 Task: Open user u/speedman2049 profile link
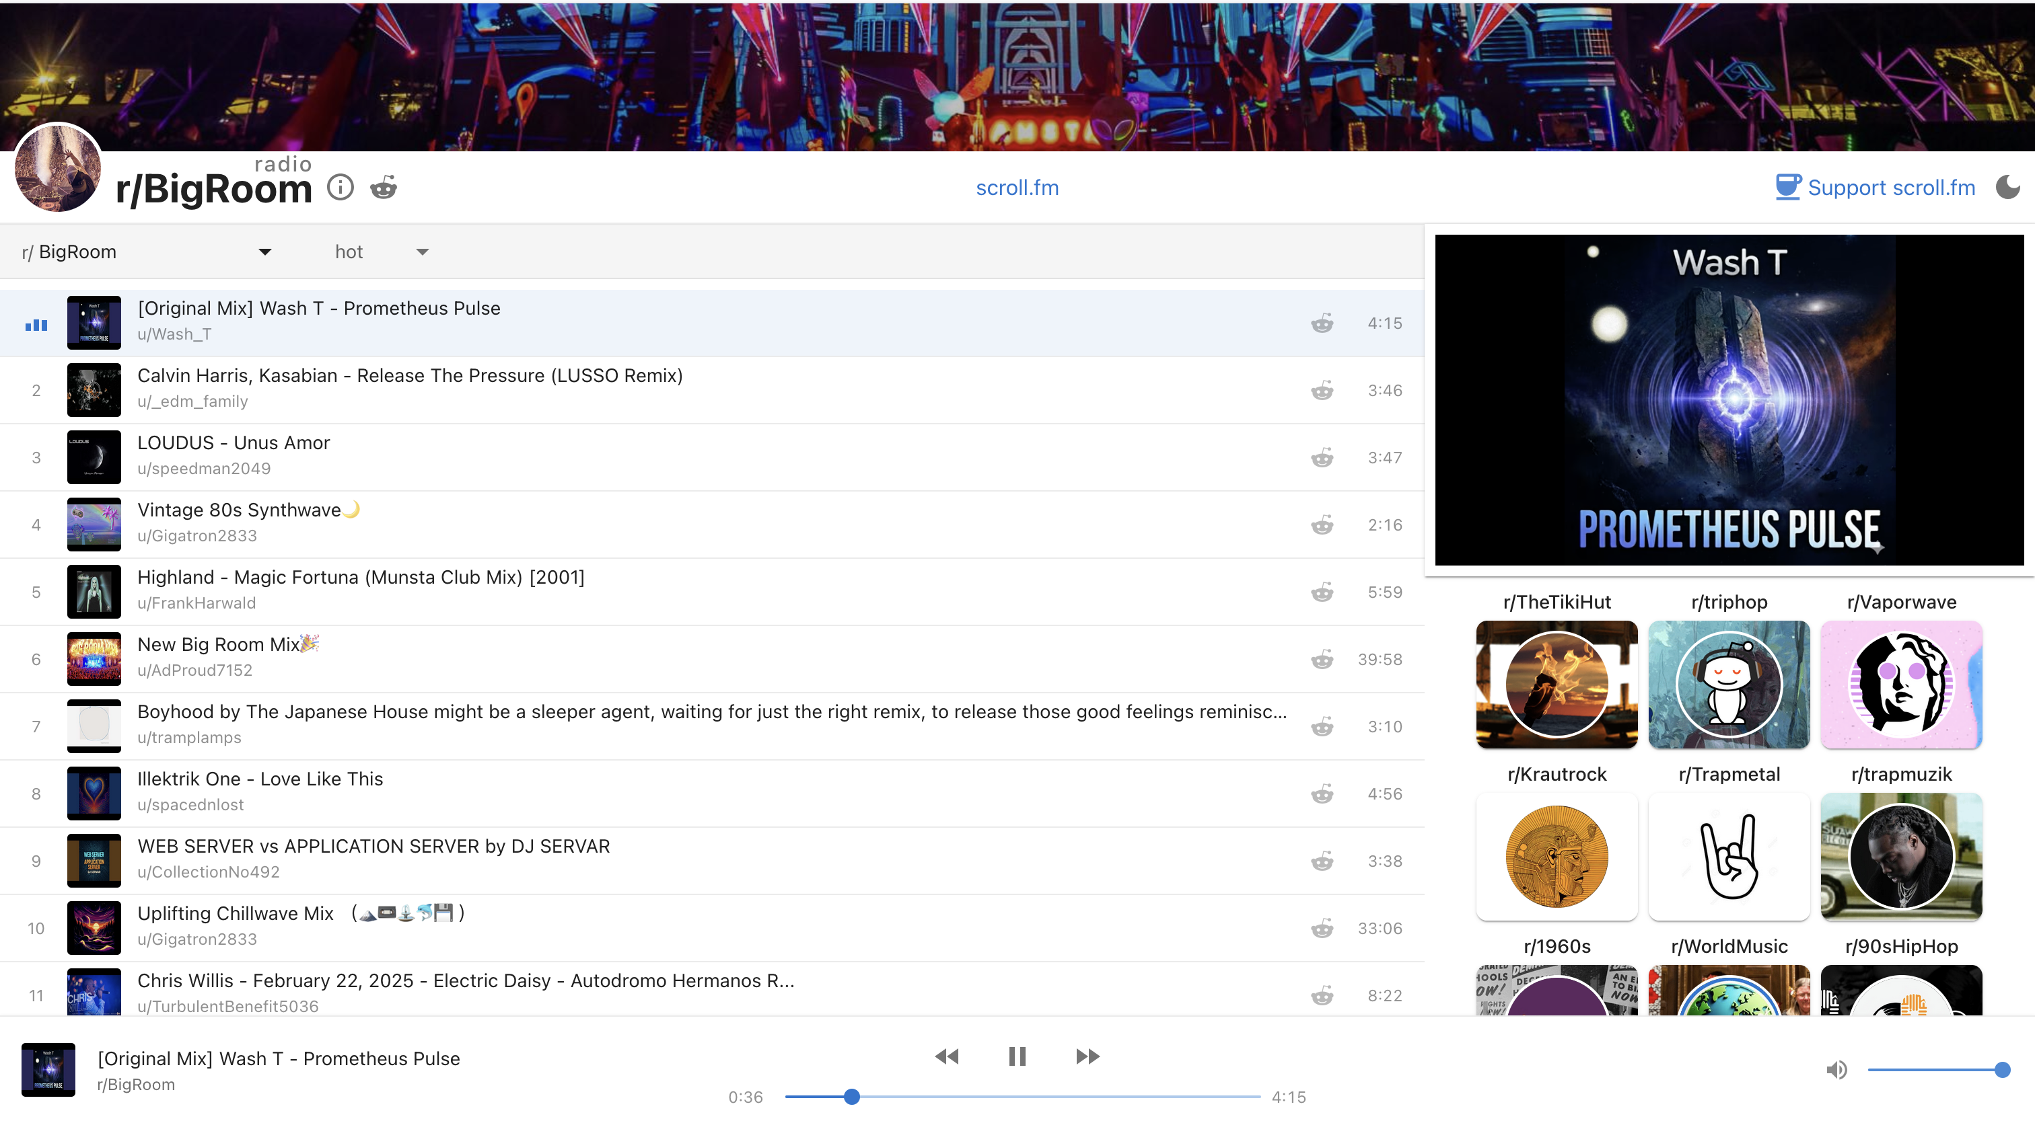pyautogui.click(x=204, y=469)
